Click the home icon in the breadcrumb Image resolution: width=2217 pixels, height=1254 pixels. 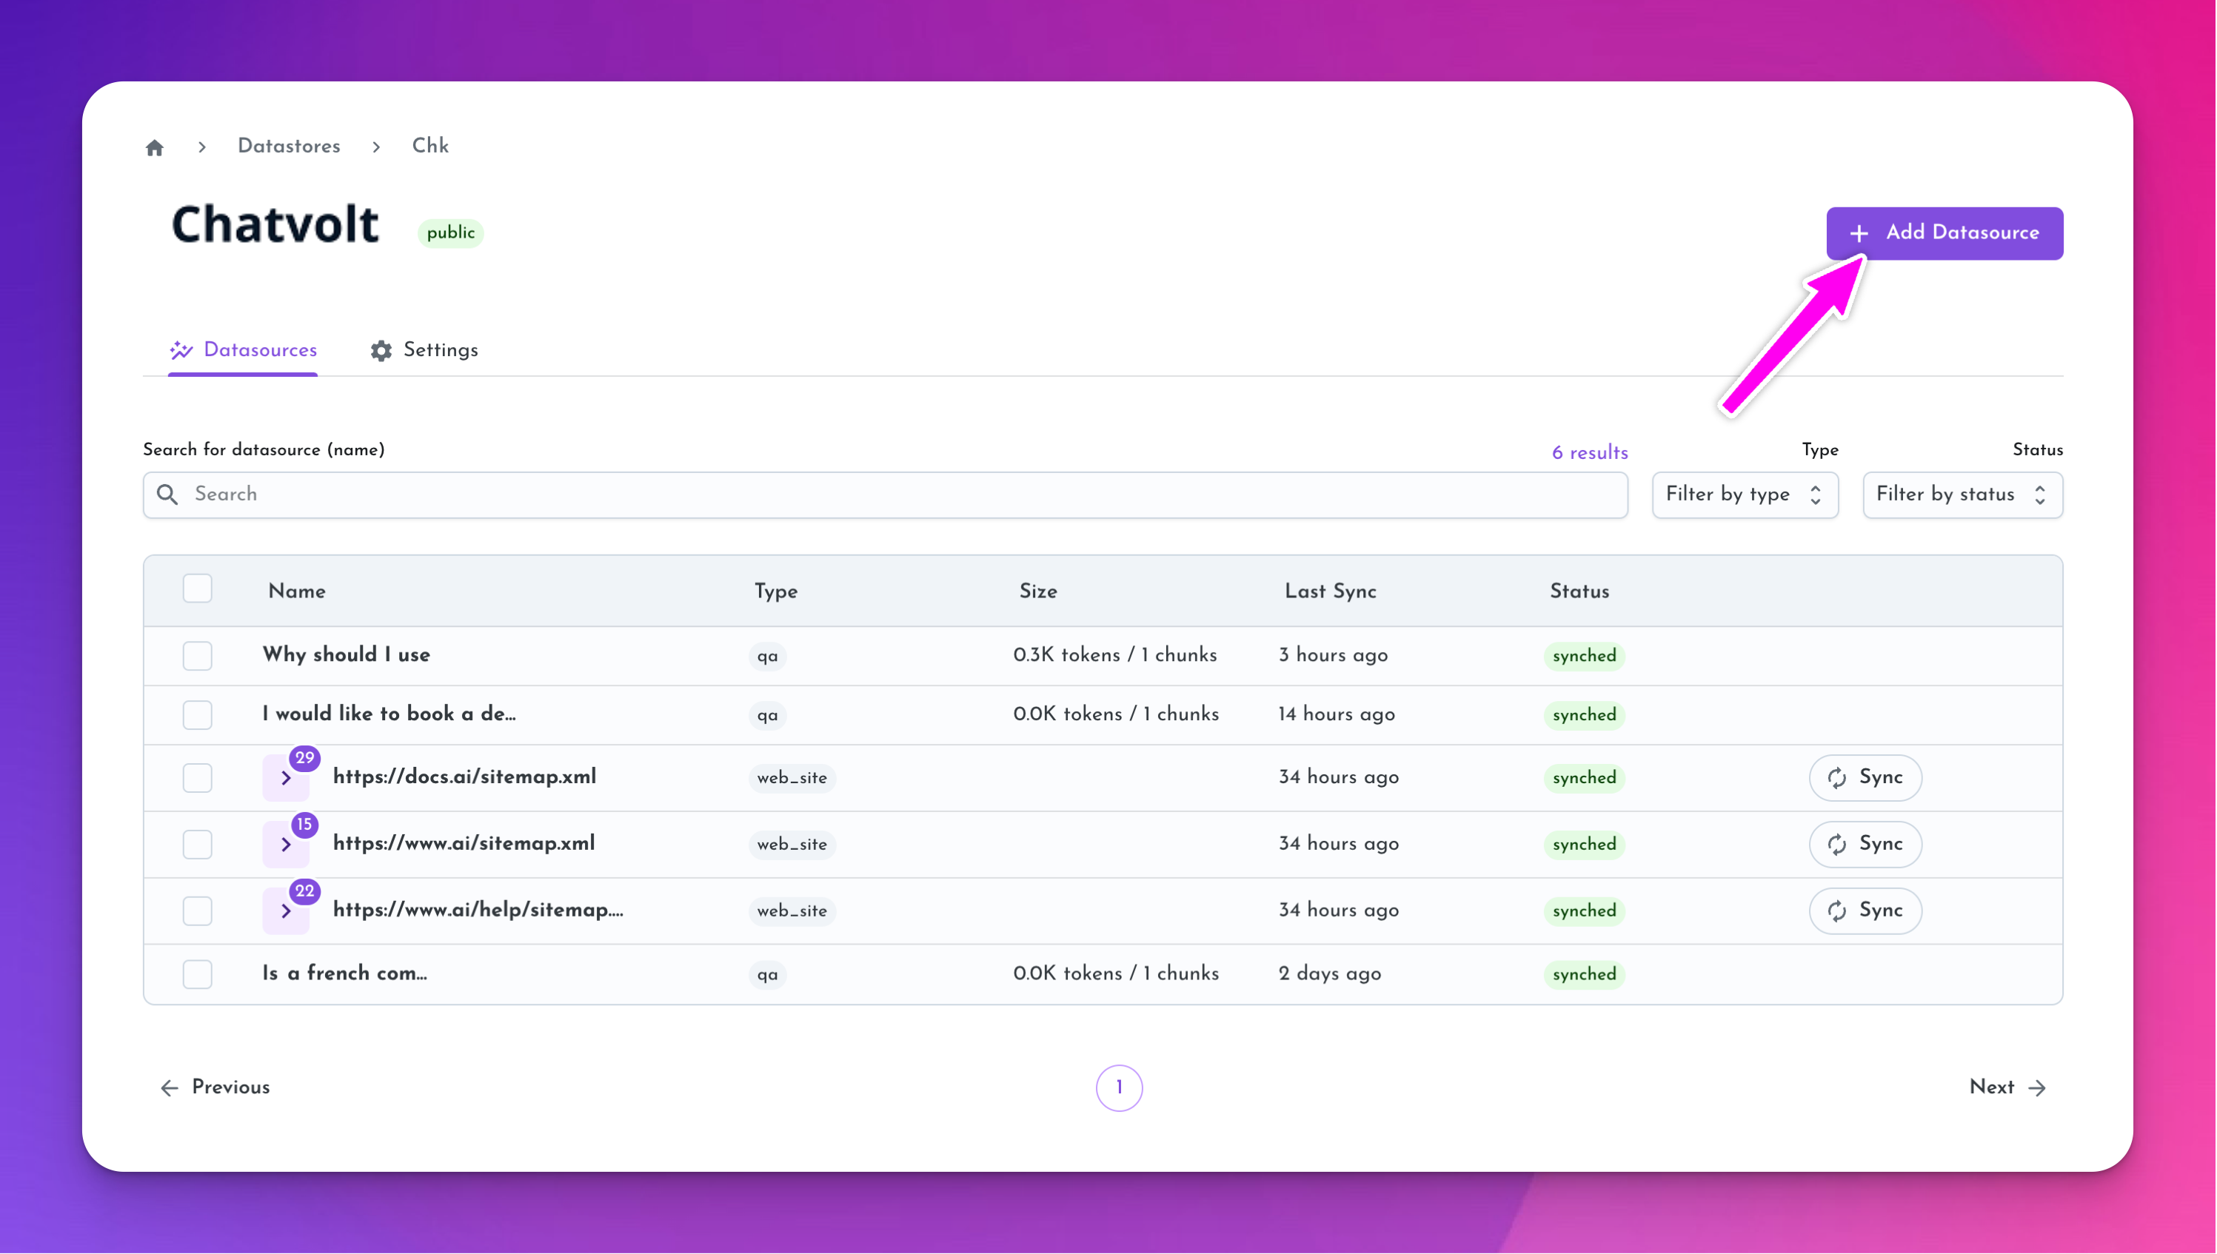[x=155, y=147]
